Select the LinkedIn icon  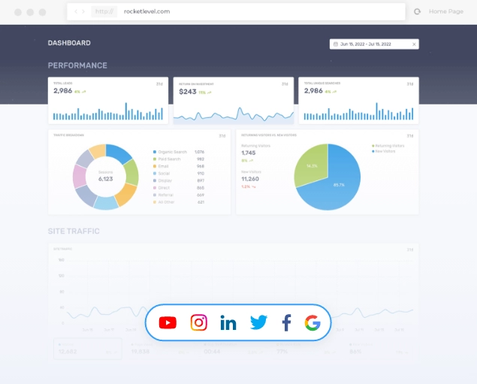[228, 323]
